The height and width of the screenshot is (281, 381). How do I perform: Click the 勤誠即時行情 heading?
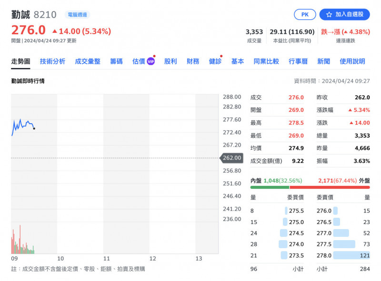pyautogui.click(x=28, y=81)
